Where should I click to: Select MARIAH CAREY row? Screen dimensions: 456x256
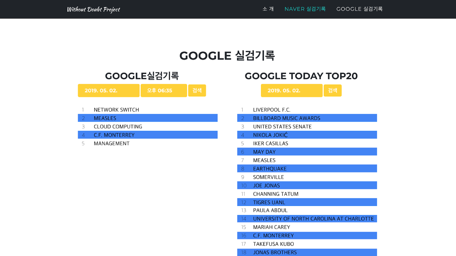(x=307, y=227)
